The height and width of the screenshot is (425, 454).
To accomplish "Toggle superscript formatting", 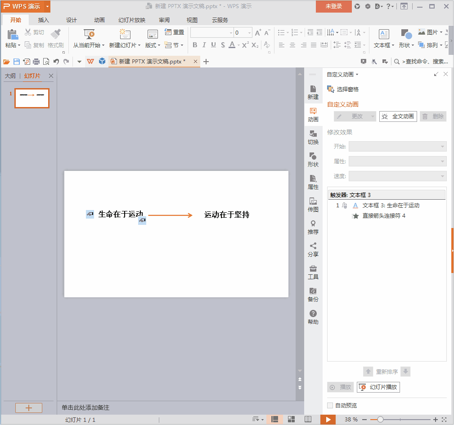I will [245, 45].
